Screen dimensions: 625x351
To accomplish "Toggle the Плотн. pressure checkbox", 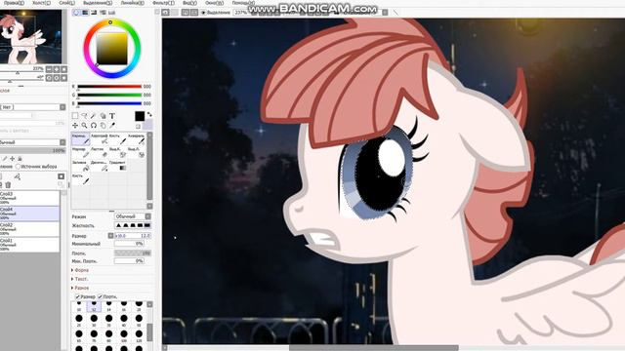I will [x=100, y=296].
